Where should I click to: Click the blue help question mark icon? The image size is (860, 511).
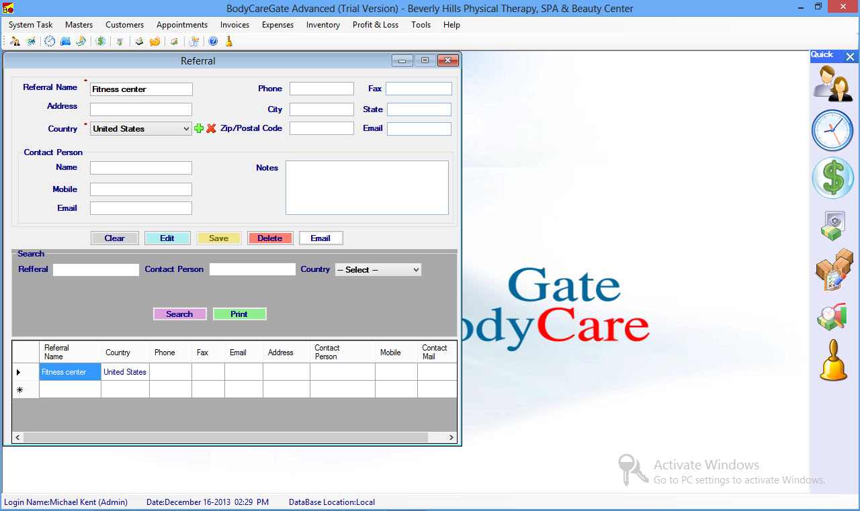pyautogui.click(x=213, y=42)
